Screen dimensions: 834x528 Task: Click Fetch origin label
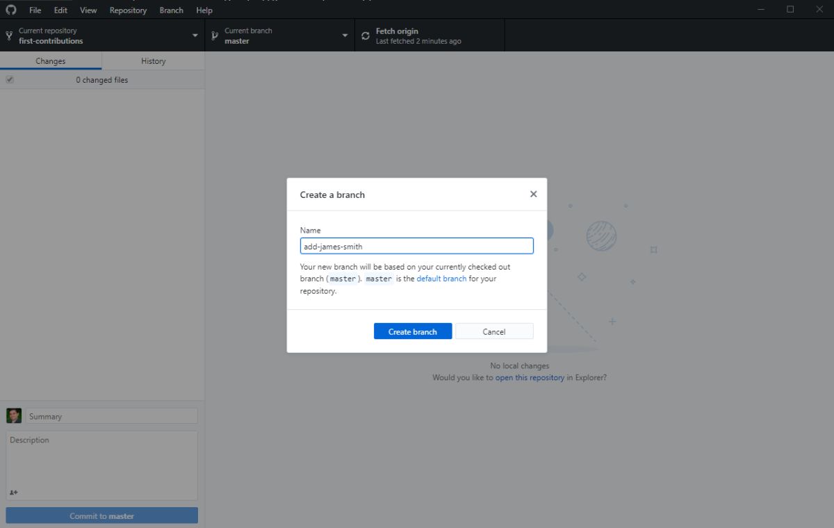coord(397,31)
